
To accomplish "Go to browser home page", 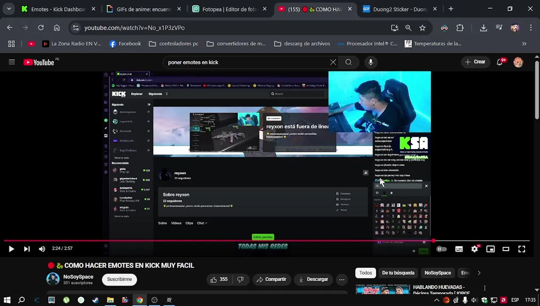I will click(x=57, y=28).
